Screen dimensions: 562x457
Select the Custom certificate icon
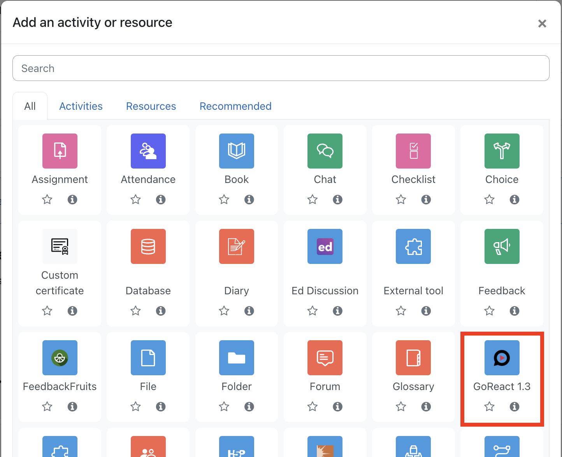pos(60,246)
